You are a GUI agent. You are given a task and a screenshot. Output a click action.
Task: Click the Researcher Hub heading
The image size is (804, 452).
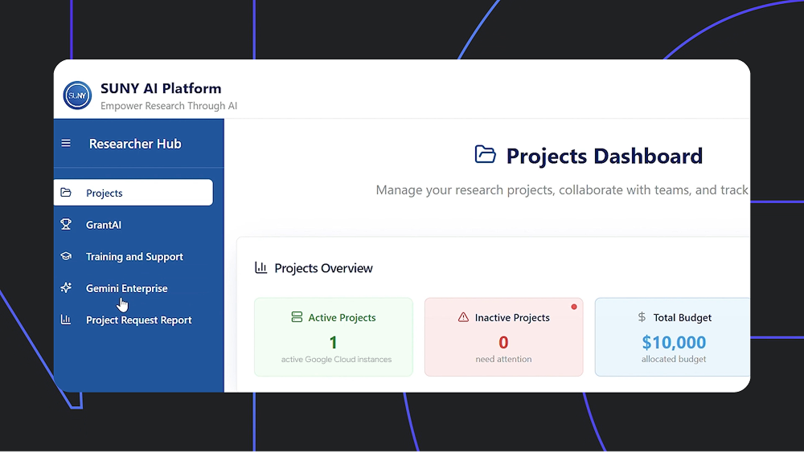(x=135, y=144)
